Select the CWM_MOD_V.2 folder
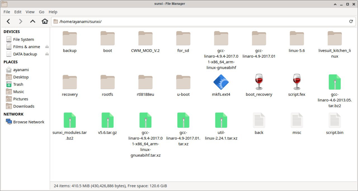 click(x=145, y=42)
